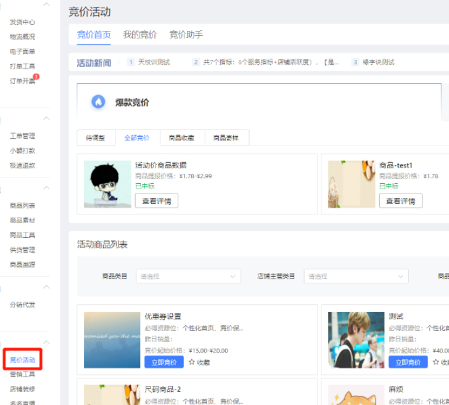Open 商品工具 in the sidebar
This screenshot has width=449, height=405.
coord(23,235)
